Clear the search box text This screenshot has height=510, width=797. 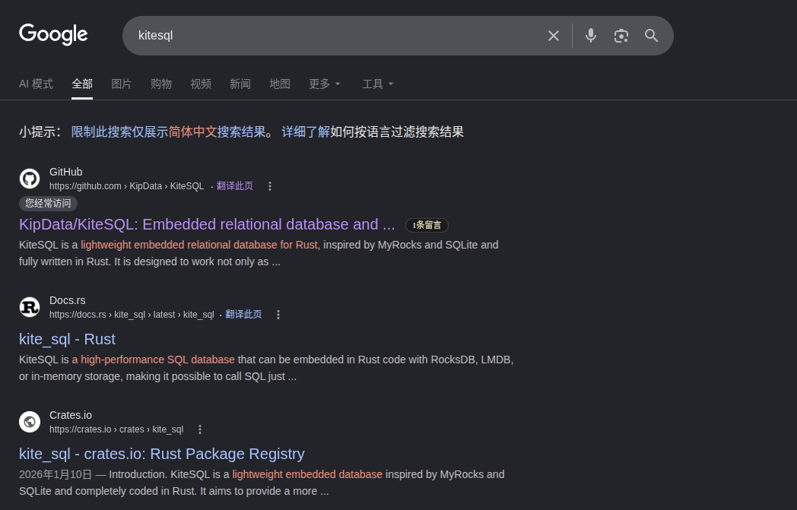pos(554,36)
